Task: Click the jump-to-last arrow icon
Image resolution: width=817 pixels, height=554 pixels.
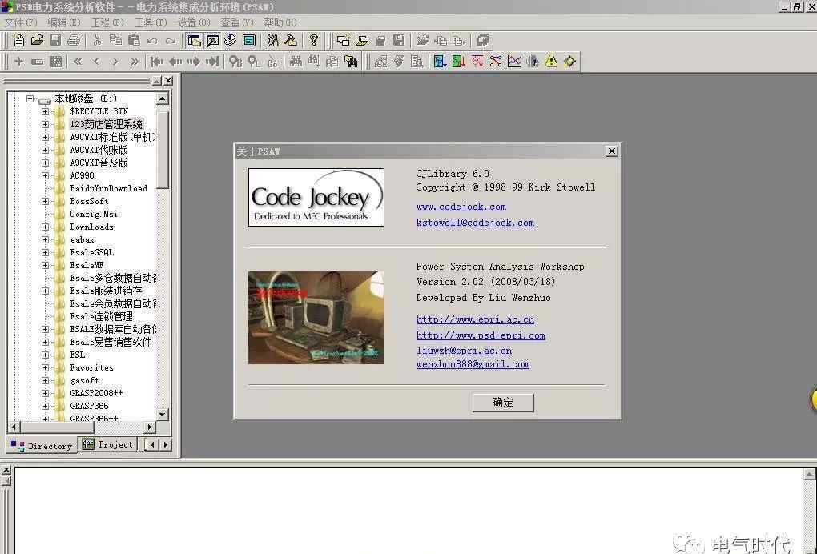Action: tap(212, 62)
